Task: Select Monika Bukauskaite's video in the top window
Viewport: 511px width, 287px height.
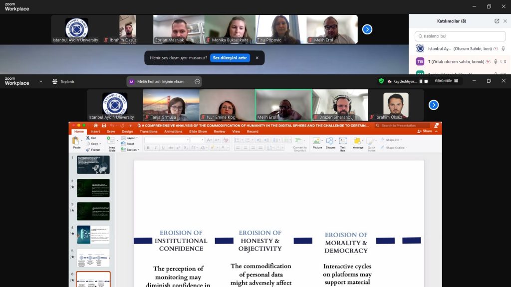Action: (x=230, y=29)
